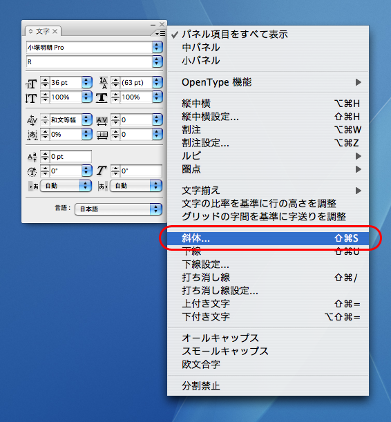Image resolution: width=391 pixels, height=422 pixels.
Task: Click the font size icon
Action: [x=31, y=84]
